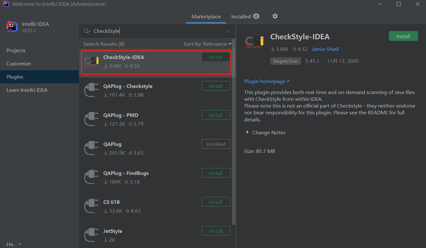The image size is (426, 248).
Task: Click into the CheckStyle search field
Action: click(158, 31)
